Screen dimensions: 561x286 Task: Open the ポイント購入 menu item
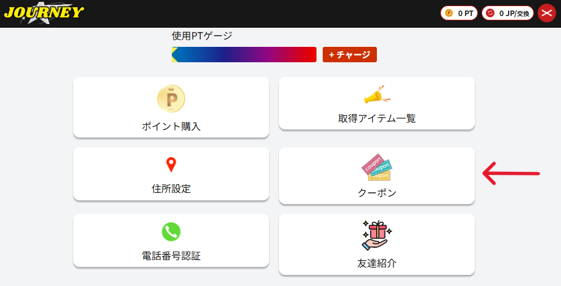click(171, 126)
